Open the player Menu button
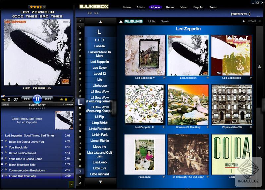The width and height of the screenshot is (265, 190). 5,104
